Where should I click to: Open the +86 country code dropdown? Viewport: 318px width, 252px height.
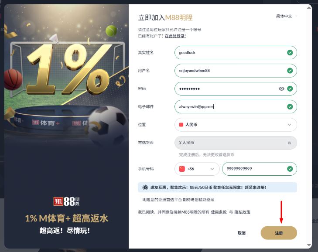tap(197, 169)
